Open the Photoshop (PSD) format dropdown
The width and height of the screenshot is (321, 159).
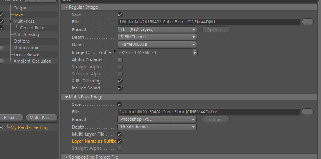pos(157,119)
